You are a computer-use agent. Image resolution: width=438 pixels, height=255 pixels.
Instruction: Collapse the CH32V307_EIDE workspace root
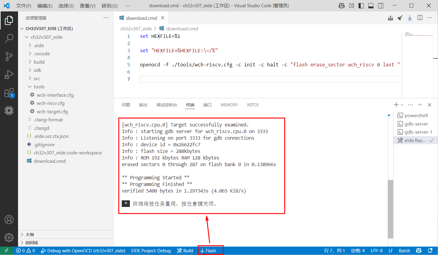point(22,29)
